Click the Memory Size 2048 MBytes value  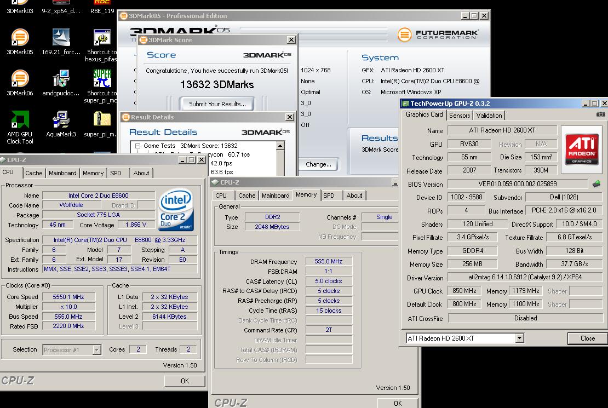[x=272, y=227]
